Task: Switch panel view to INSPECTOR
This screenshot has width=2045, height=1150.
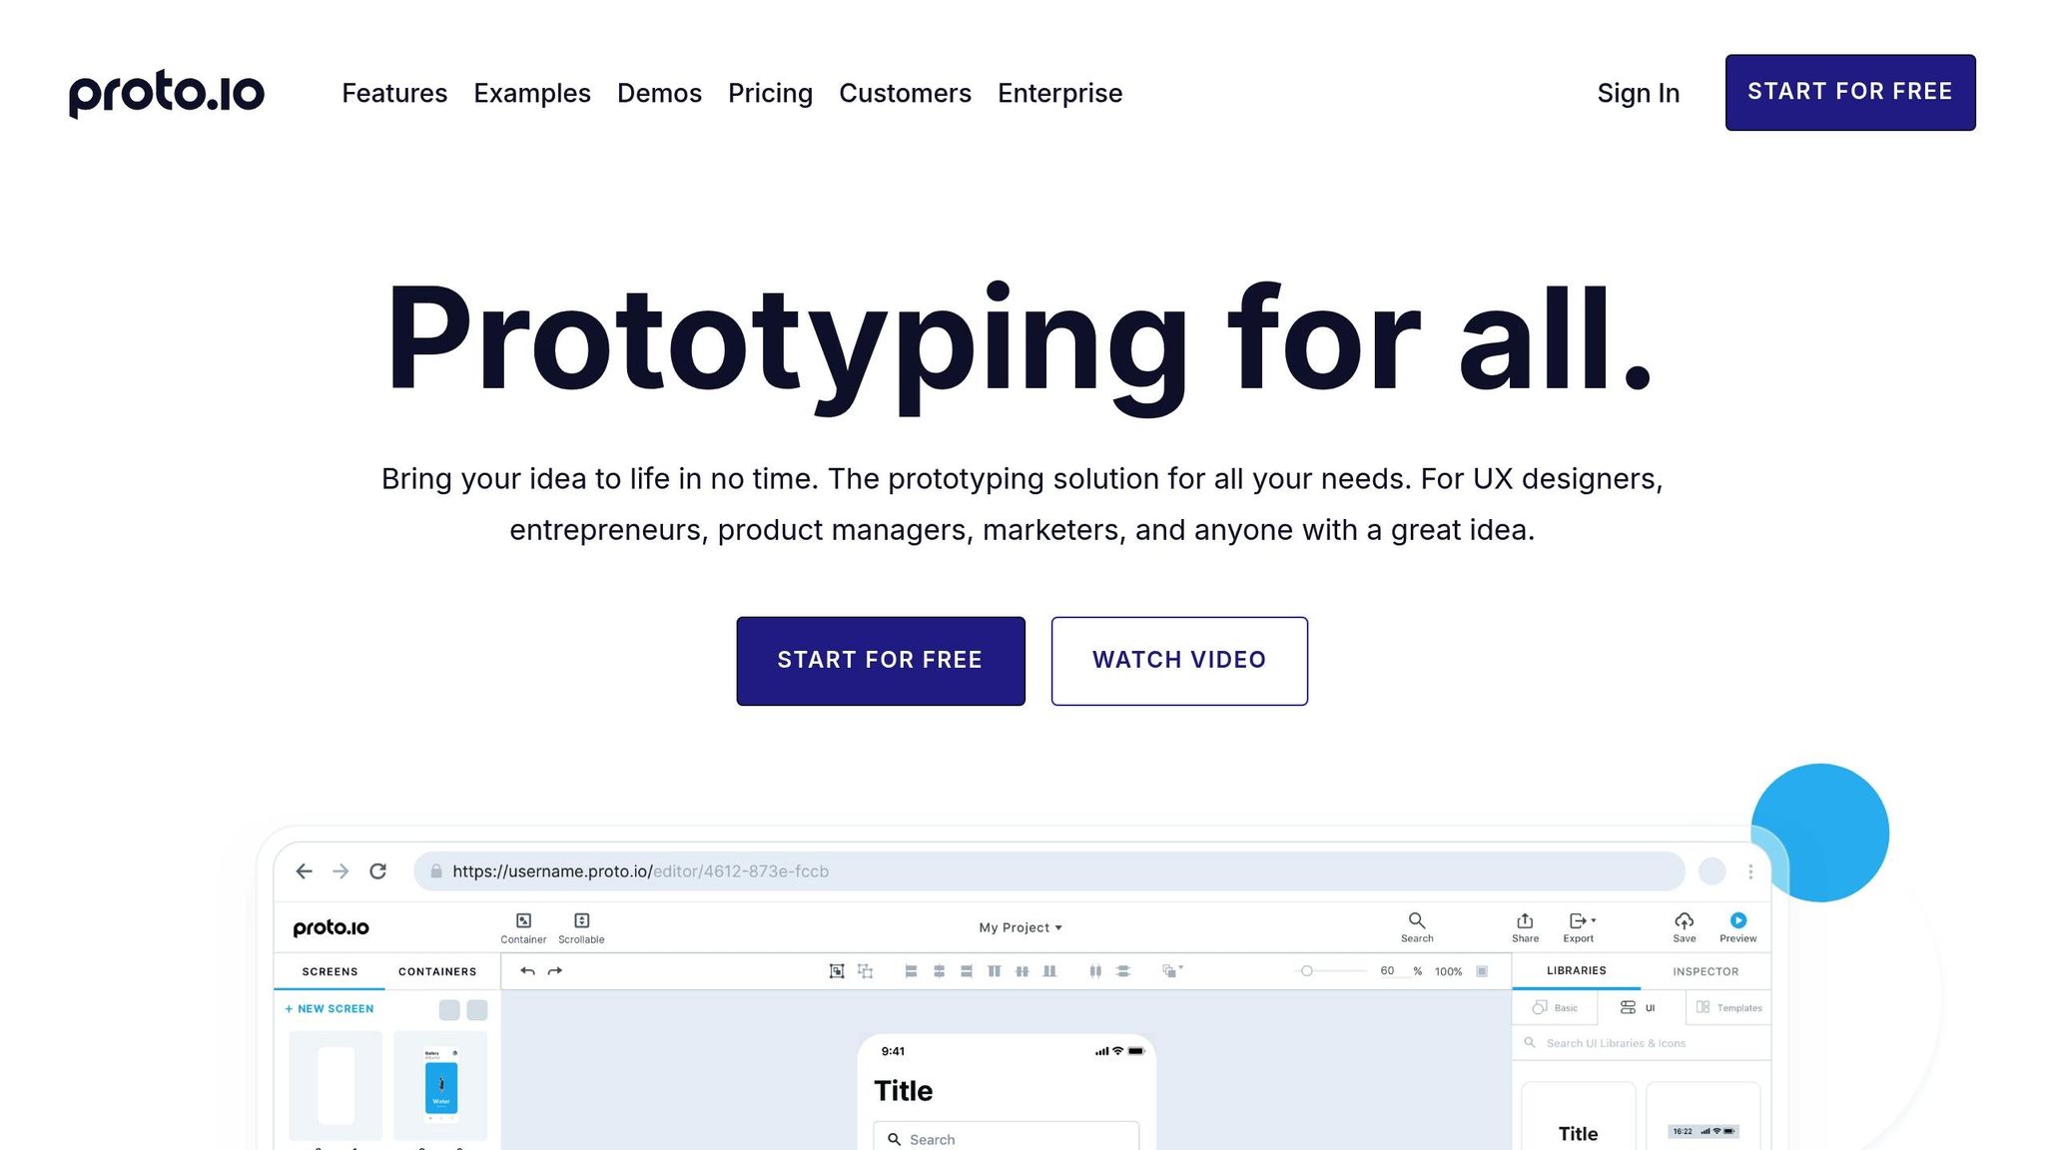Action: click(x=1705, y=971)
